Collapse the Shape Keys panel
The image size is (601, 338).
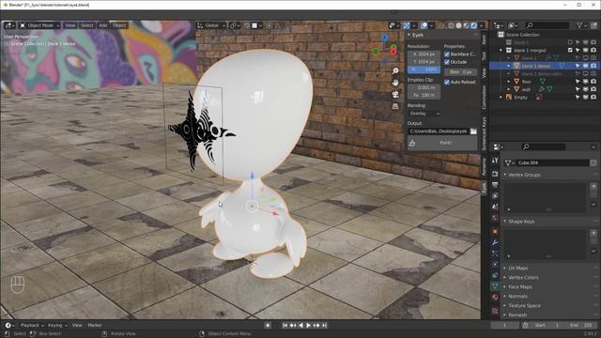(x=505, y=222)
